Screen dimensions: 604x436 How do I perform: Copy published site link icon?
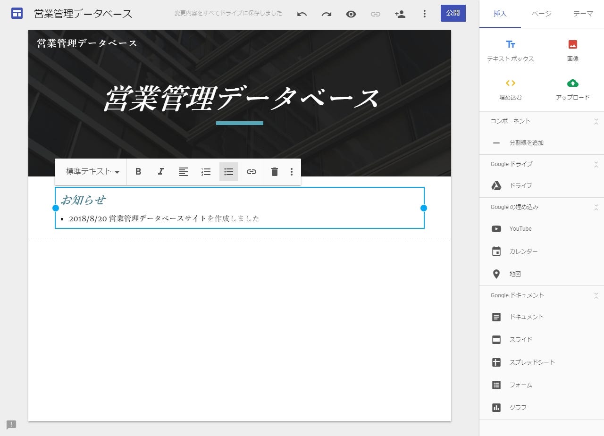tap(376, 14)
